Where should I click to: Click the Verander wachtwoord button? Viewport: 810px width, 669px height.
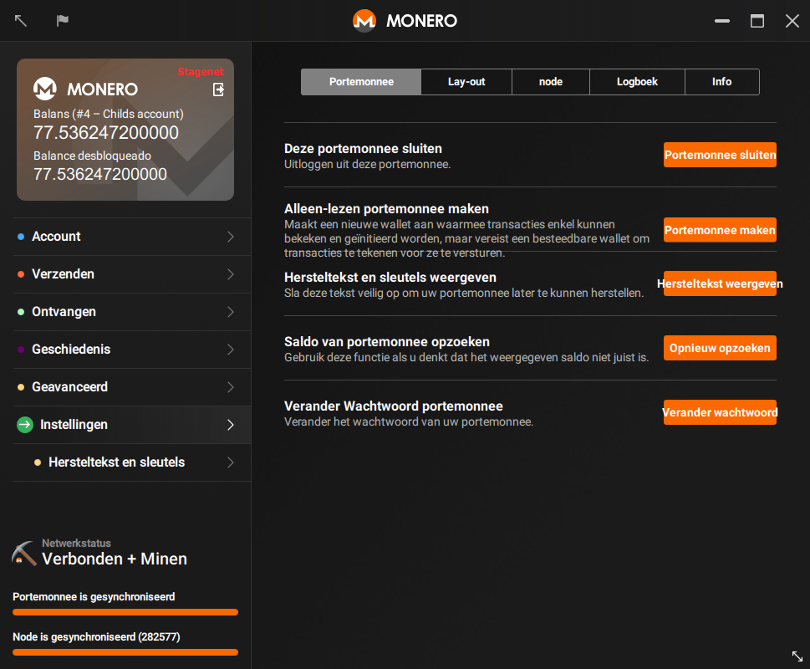[720, 412]
